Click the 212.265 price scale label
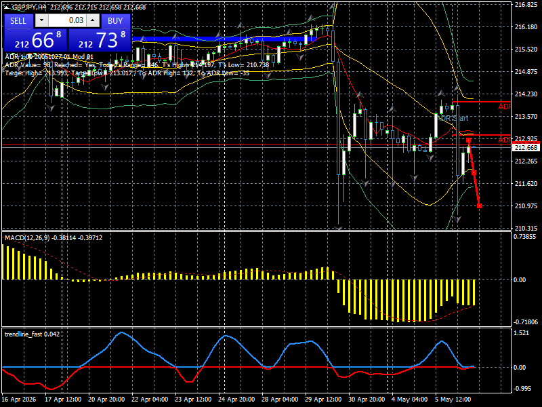The width and height of the screenshot is (542, 407). [x=526, y=161]
